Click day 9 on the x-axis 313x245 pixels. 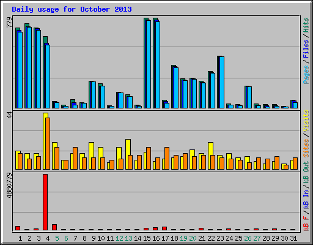pyautogui.click(x=94, y=238)
